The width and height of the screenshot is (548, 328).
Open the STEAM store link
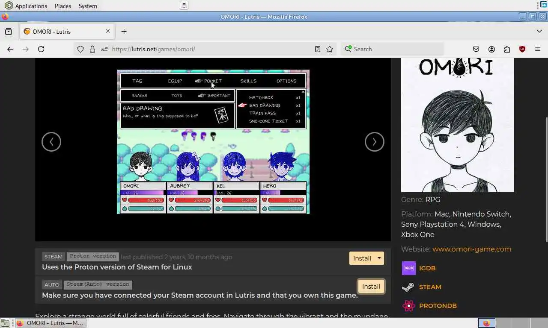430,287
